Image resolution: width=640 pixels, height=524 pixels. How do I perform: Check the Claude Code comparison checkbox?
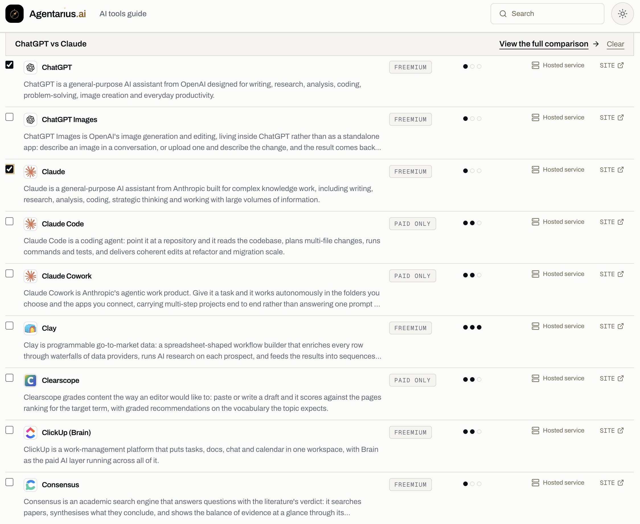tap(9, 222)
